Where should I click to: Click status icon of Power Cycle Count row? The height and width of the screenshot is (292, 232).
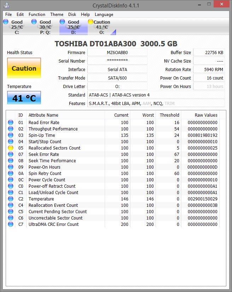11,180
